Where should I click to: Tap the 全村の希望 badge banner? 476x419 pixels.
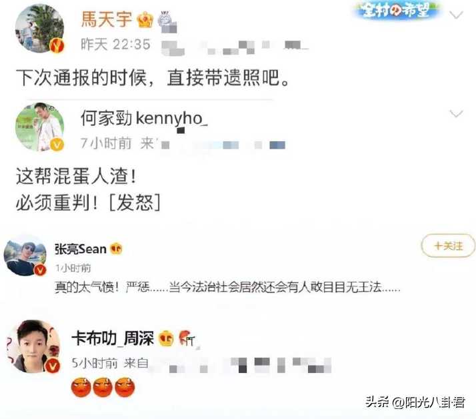(396, 11)
